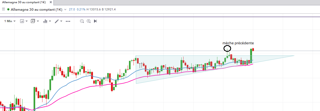Jump to latest candle with skip-forward icon
The width and height of the screenshot is (320, 111).
pyautogui.click(x=95, y=21)
